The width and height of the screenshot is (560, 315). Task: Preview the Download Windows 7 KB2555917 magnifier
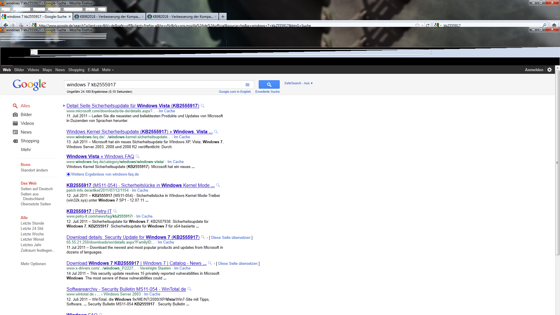pyautogui.click(x=210, y=263)
